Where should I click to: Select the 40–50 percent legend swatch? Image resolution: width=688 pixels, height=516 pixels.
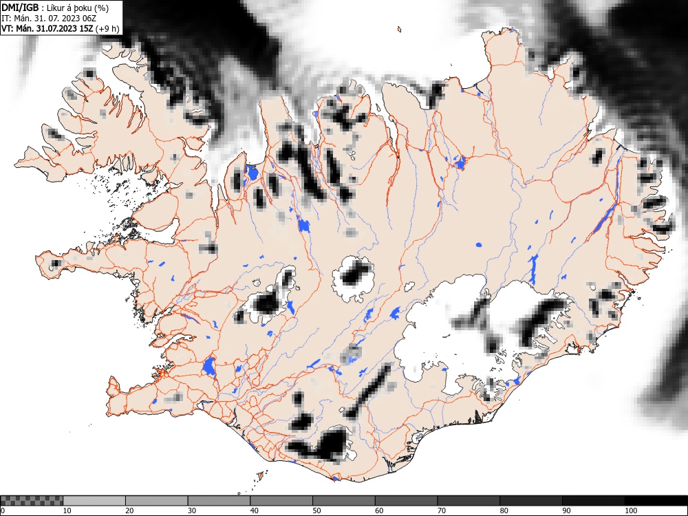(x=281, y=501)
